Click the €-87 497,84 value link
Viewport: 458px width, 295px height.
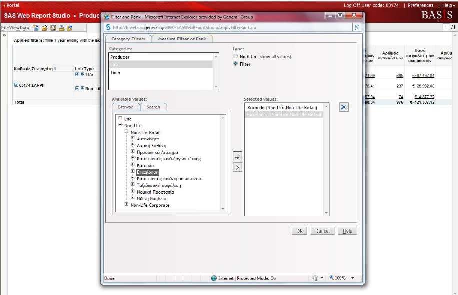tap(423, 76)
